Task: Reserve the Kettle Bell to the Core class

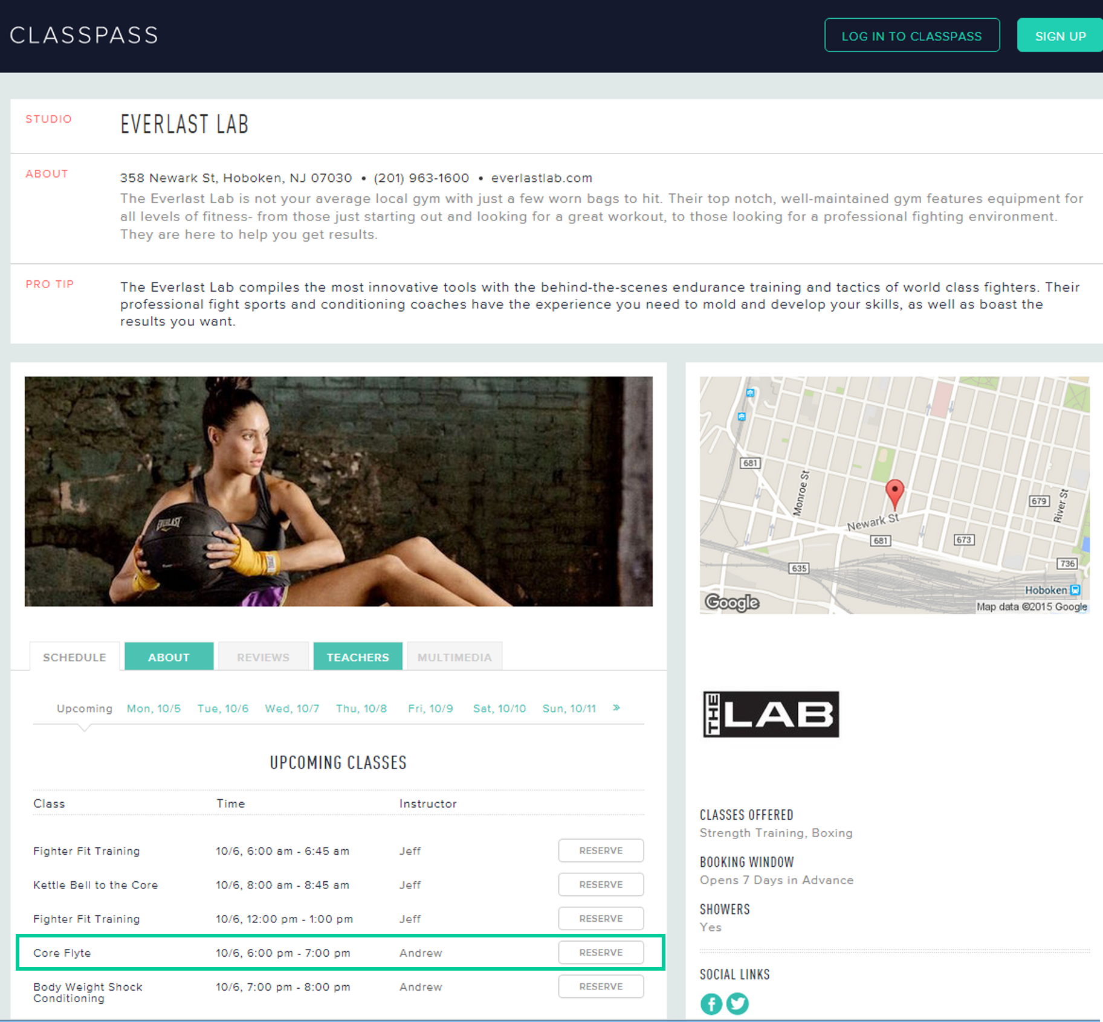Action: coord(601,884)
